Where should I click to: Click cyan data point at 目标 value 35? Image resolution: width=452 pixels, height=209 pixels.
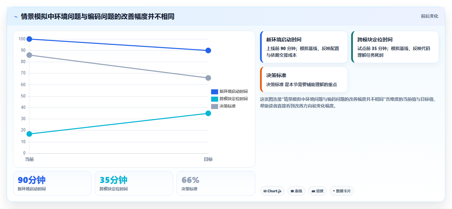(x=208, y=113)
